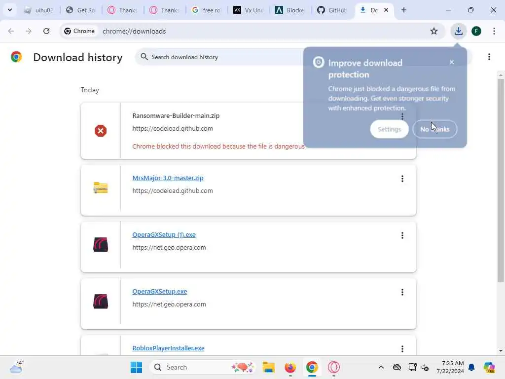Open a new tab with plus button

(x=404, y=10)
